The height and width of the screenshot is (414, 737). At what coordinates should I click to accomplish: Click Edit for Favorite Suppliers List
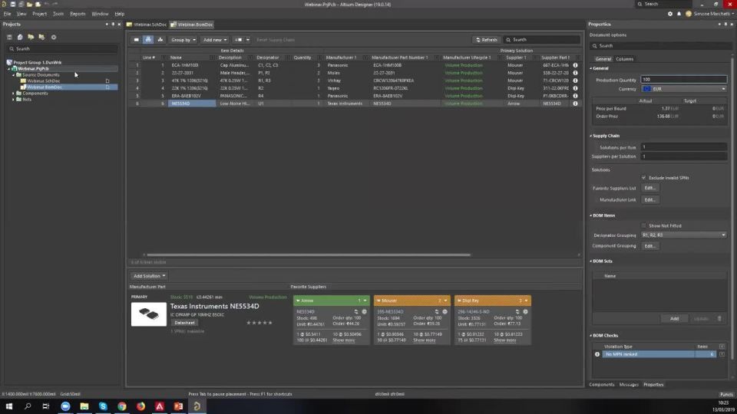click(649, 189)
